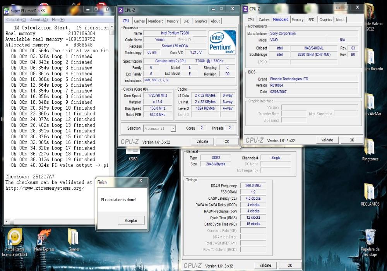Select CPU tab in middle CPU-Z window
Image resolution: width=387 pixels, height=271 pixels.
(126, 21)
